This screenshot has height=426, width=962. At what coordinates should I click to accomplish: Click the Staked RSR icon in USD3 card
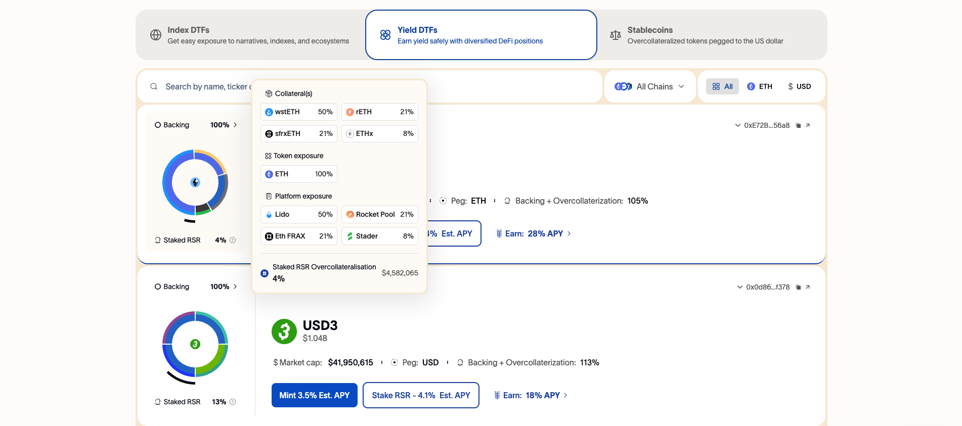coord(158,402)
